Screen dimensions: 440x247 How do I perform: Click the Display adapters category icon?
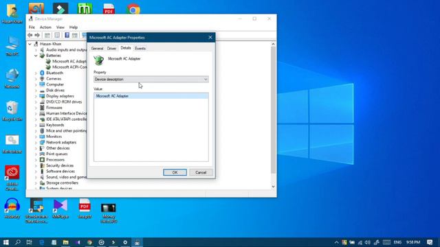click(x=42, y=96)
